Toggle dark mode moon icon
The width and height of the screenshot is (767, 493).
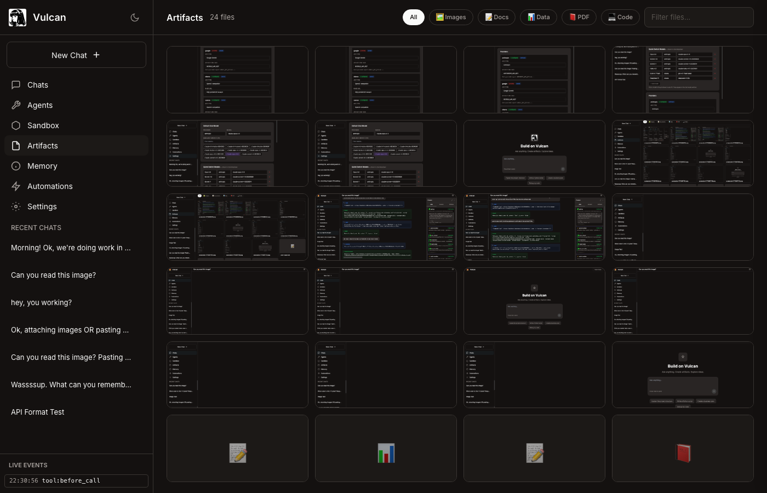[135, 18]
